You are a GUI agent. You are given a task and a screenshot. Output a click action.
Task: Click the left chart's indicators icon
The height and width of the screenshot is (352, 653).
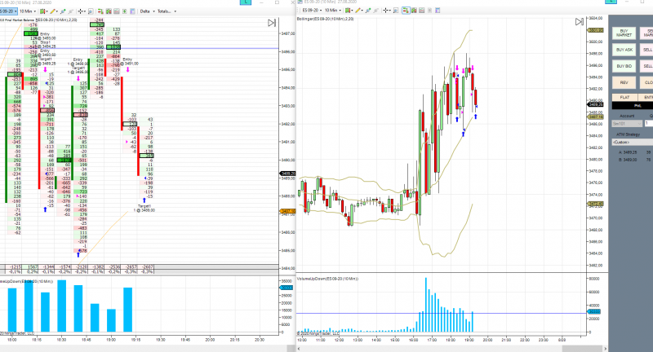[x=63, y=11]
